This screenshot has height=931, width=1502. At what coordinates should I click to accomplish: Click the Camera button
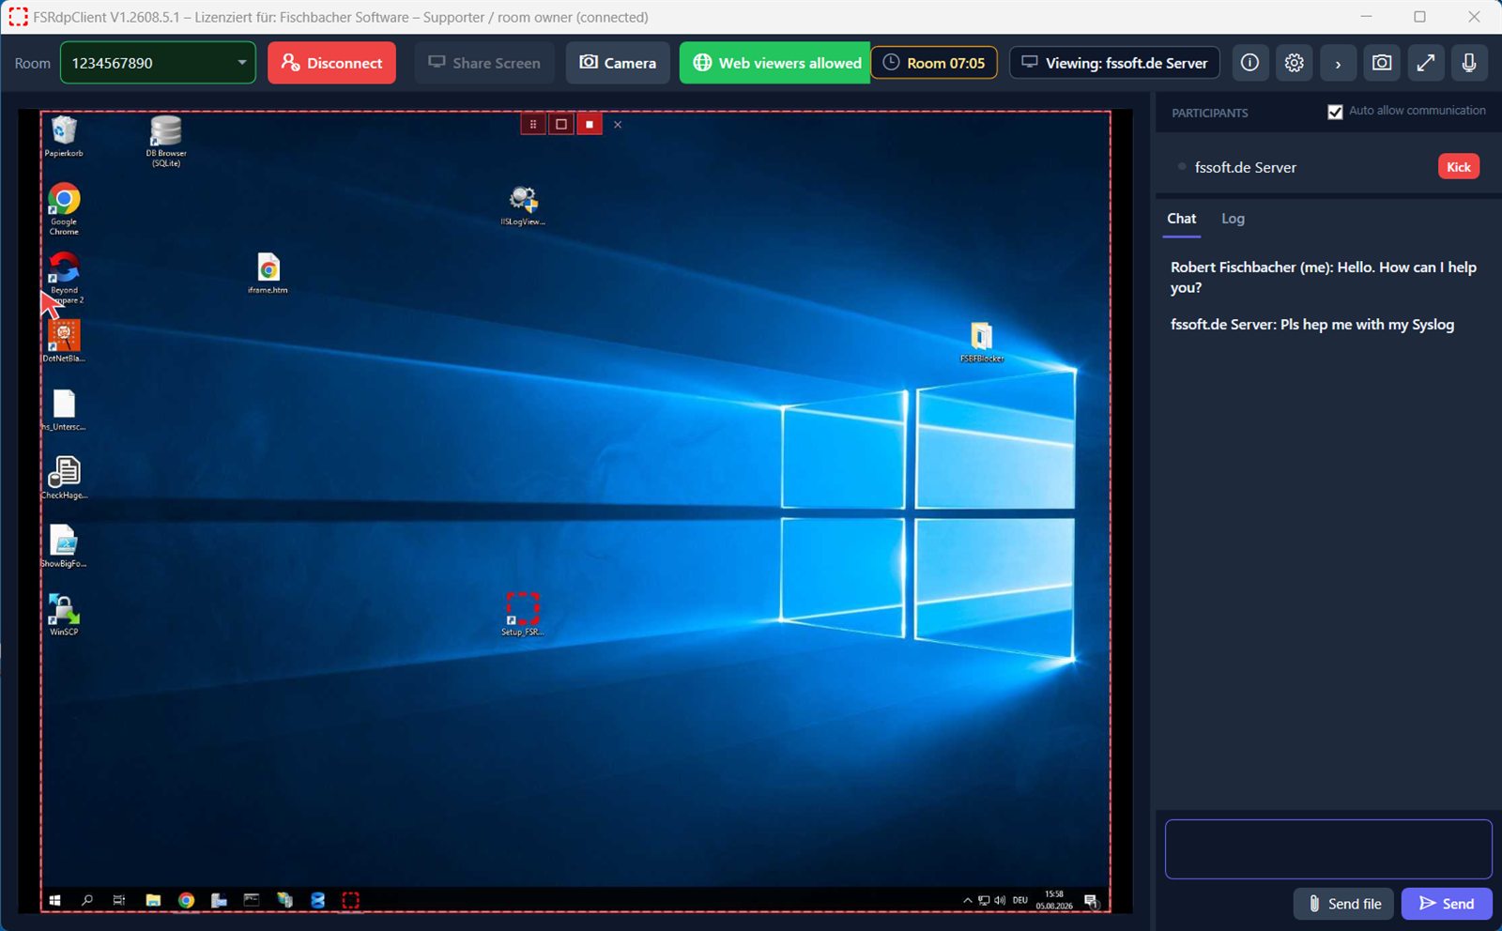click(x=618, y=63)
